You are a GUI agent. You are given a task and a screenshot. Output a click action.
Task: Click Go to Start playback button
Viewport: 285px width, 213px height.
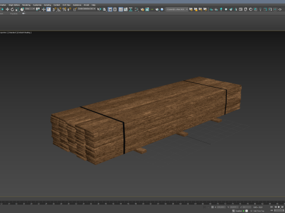[272, 207]
